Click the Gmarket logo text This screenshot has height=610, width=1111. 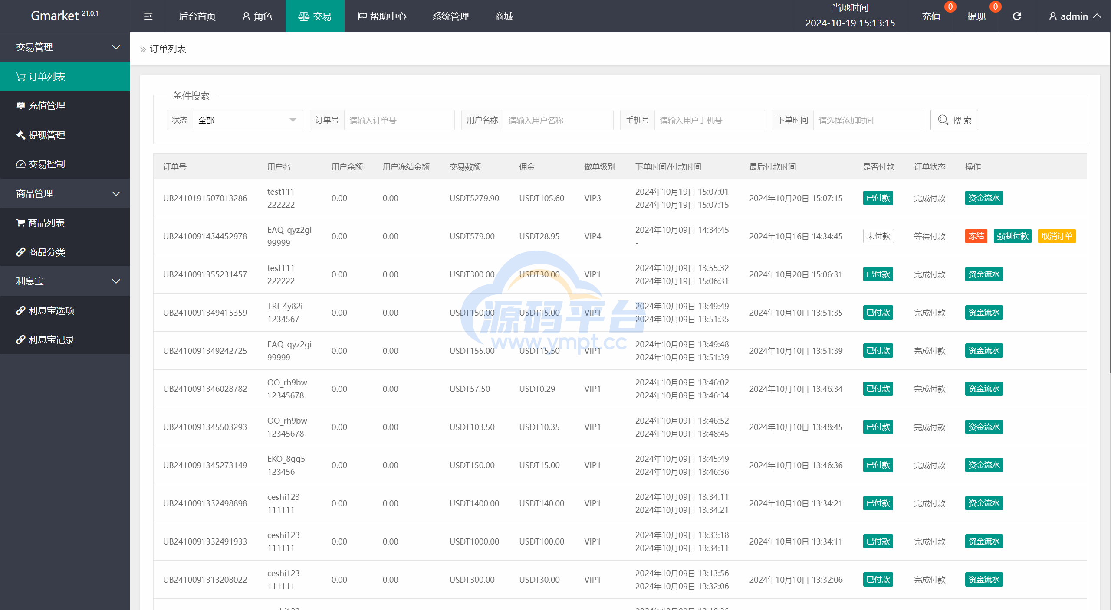[55, 16]
